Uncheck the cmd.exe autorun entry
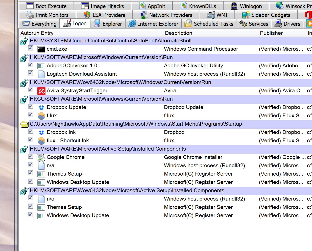Viewport: 312px width, 251px height. 30,48
